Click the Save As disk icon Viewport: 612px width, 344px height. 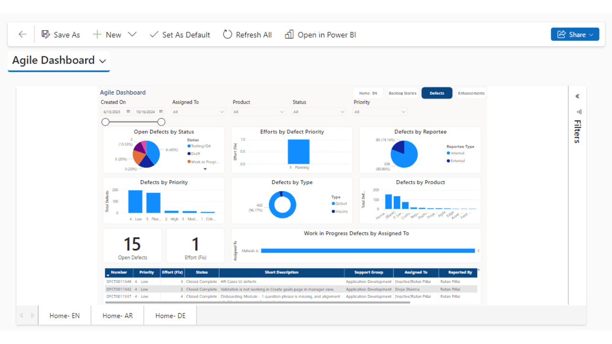(x=46, y=34)
